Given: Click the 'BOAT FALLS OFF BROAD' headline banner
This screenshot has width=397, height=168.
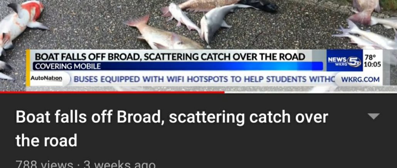Looking at the screenshot, I should pyautogui.click(x=170, y=57).
